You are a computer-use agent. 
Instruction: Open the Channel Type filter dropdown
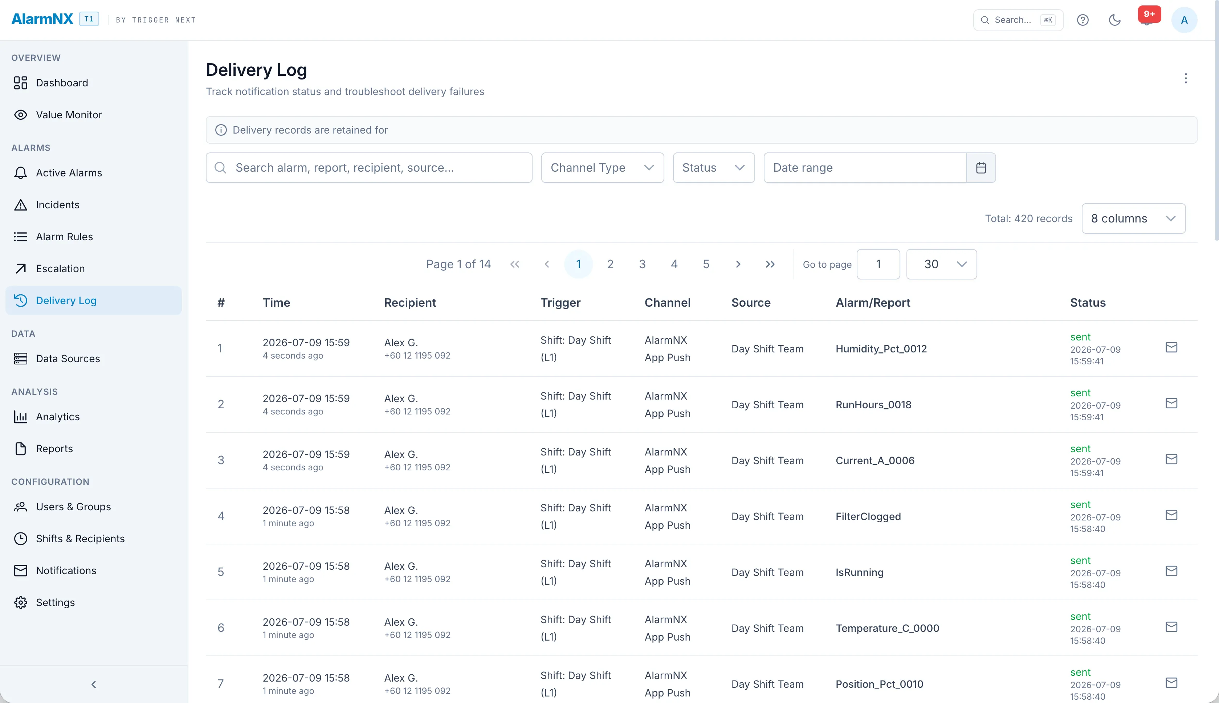[x=602, y=168]
